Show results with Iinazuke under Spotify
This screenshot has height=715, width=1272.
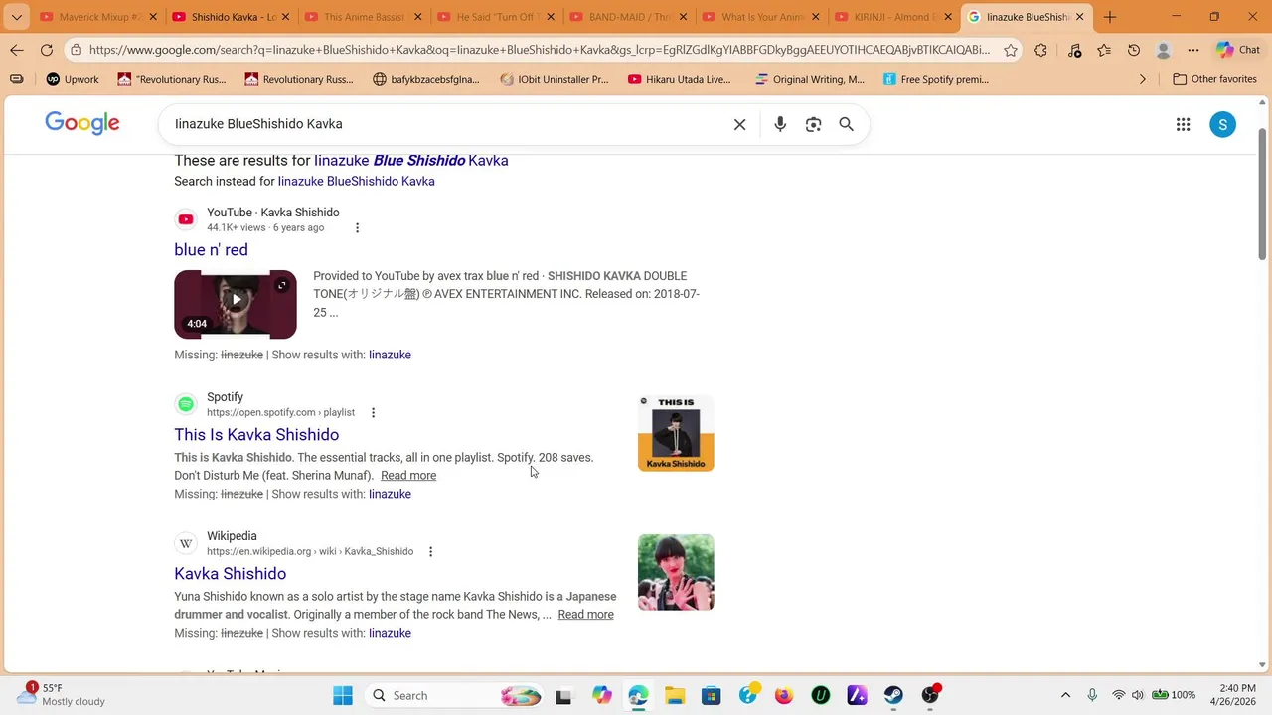[x=390, y=495]
